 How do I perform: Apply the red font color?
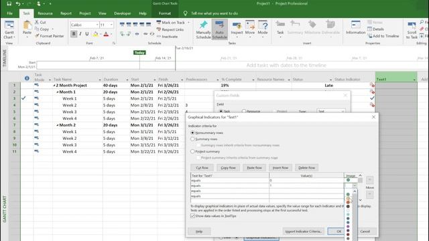pyautogui.click(x=106, y=34)
